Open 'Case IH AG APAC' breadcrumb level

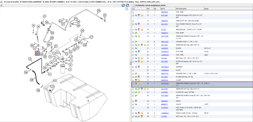click(x=13, y=2)
